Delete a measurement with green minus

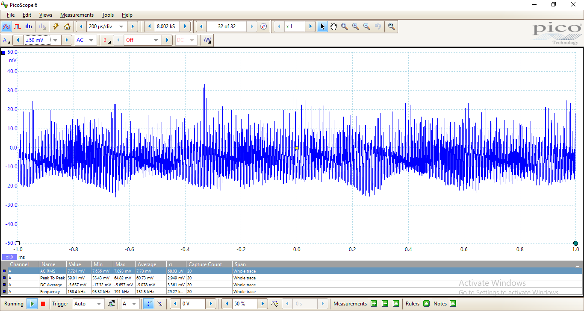click(x=385, y=304)
